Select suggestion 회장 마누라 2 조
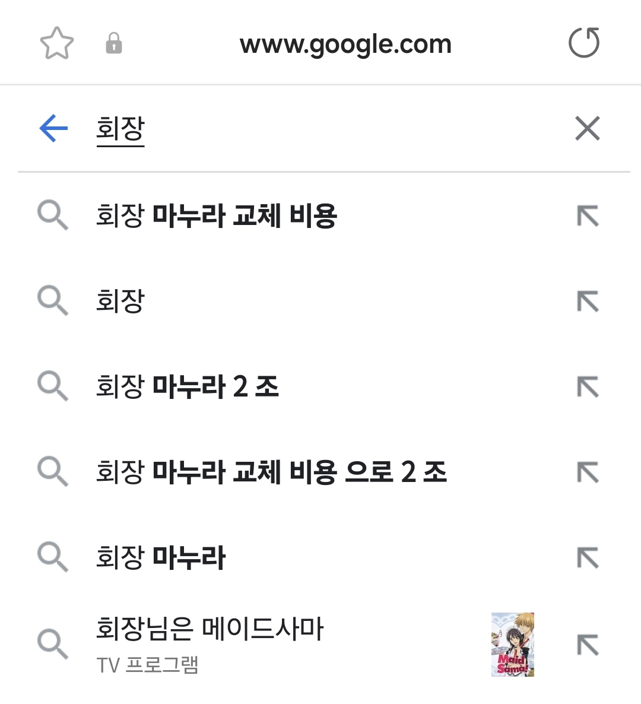This screenshot has height=704, width=641. click(188, 386)
